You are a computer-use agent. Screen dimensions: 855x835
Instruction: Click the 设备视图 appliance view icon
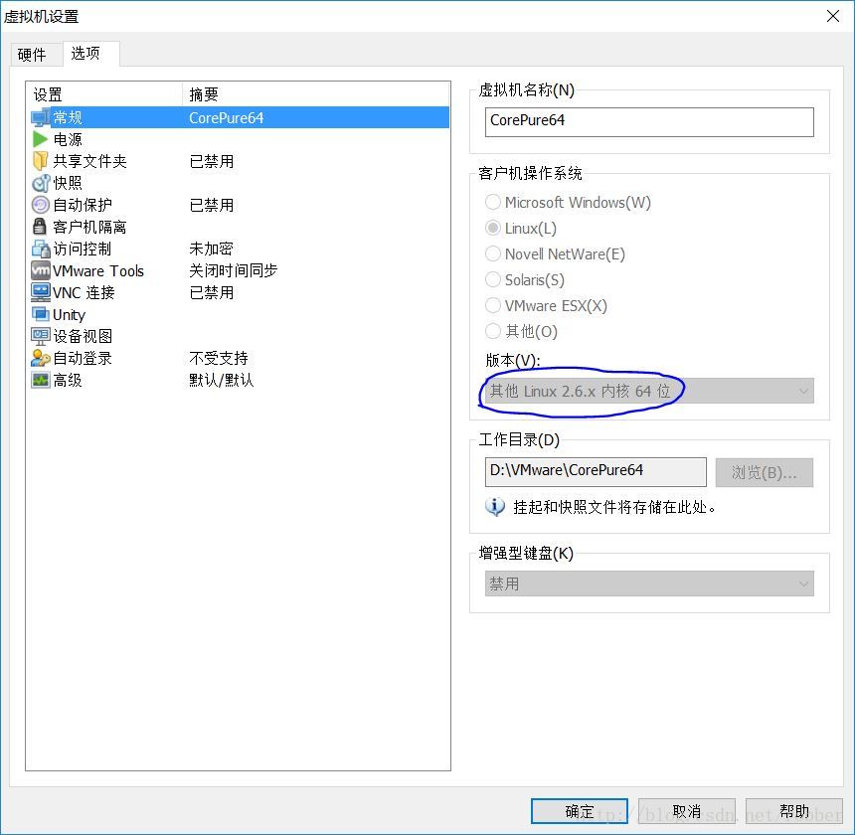point(41,336)
